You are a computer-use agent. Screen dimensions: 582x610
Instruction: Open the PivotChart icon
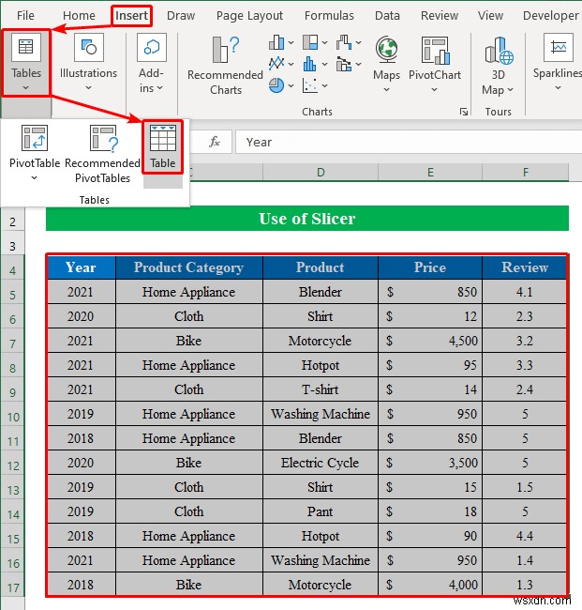pos(435,51)
